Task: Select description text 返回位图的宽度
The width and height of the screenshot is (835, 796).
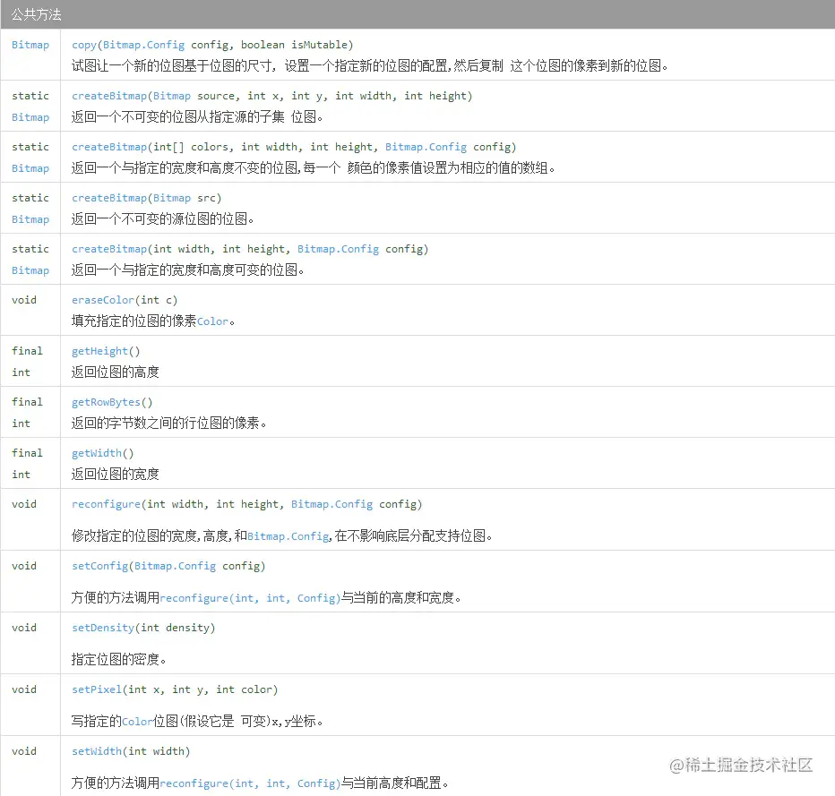Action: point(115,474)
